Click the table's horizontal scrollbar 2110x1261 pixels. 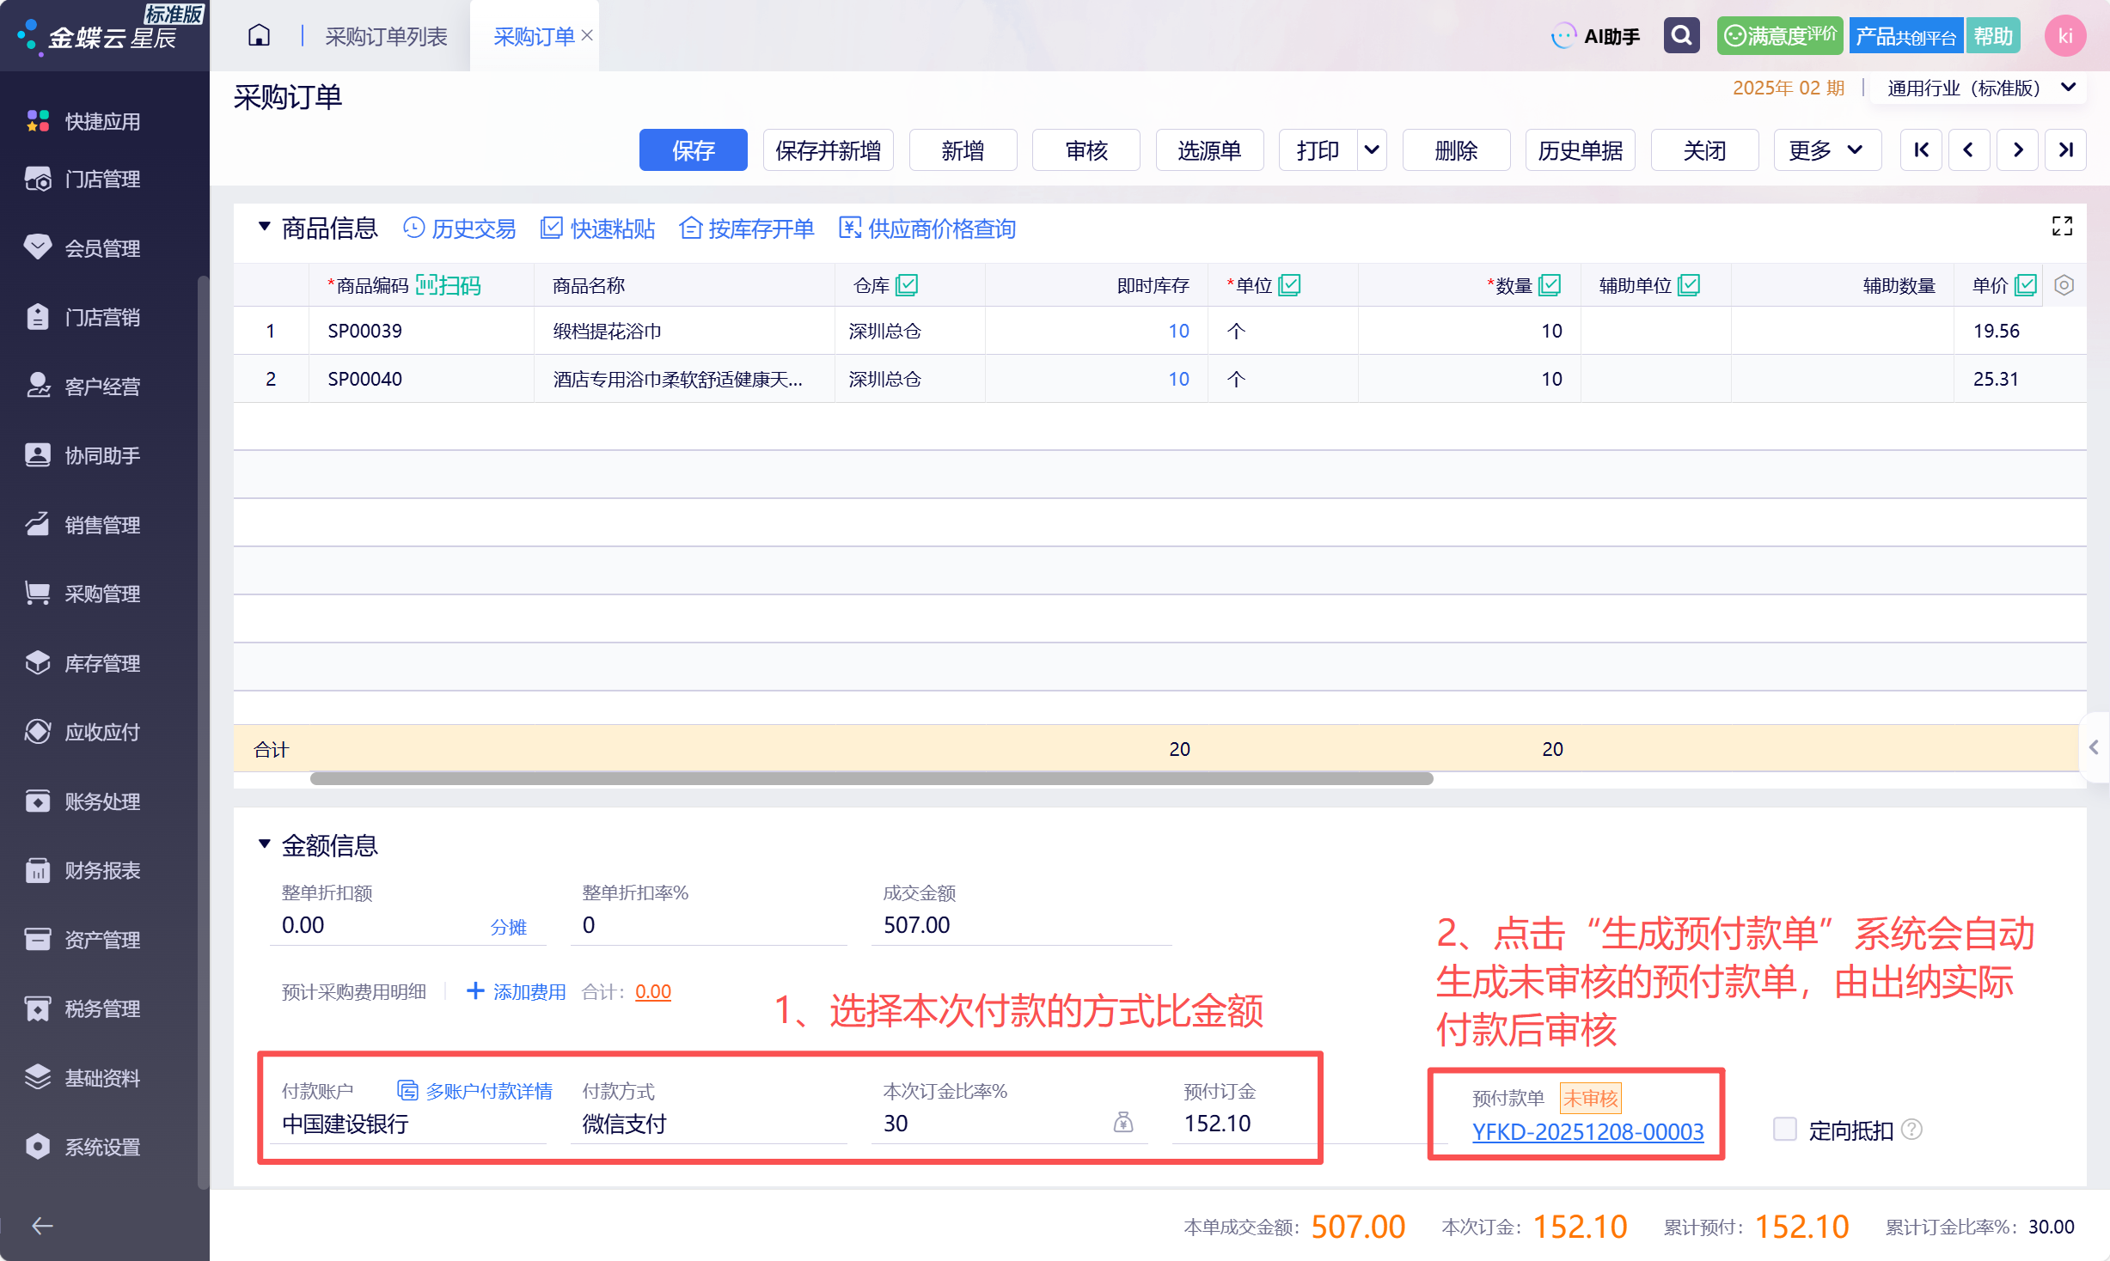871,778
